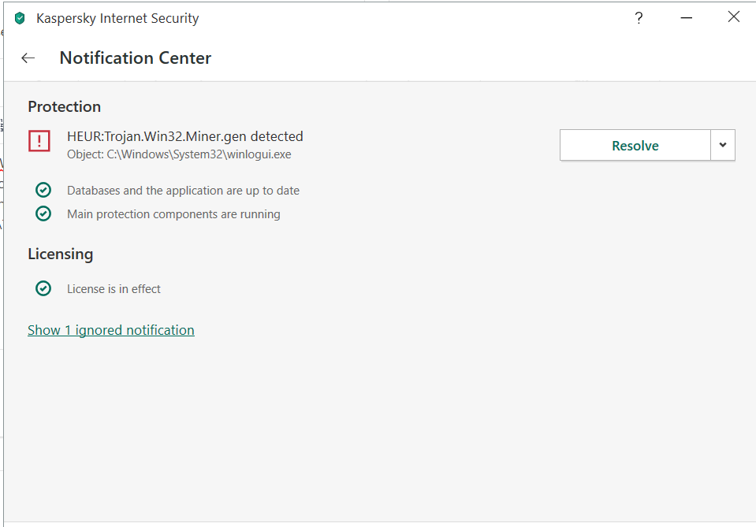Click the green check beside Main protection components
Viewport: 756px width, 527px height.
click(43, 213)
